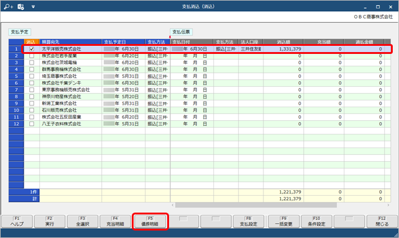Click the 支払日付 date cell for 太平洋販売株式会社
This screenshot has width=399, height=238.
[191, 49]
